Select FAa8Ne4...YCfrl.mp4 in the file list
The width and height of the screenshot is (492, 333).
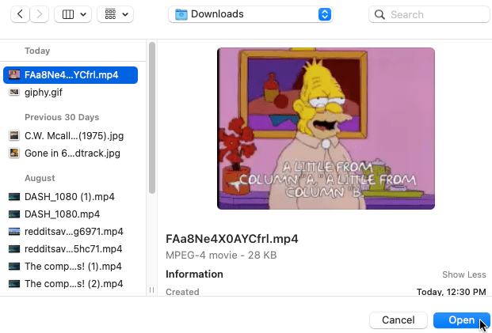tap(71, 75)
